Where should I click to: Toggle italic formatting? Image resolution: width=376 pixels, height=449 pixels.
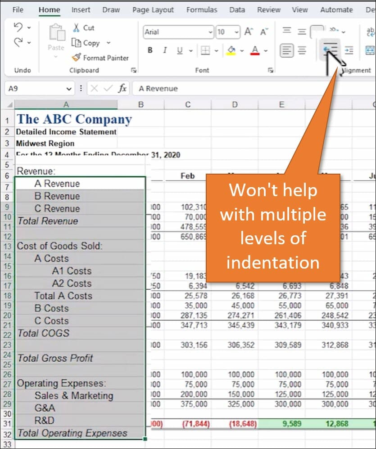(165, 50)
